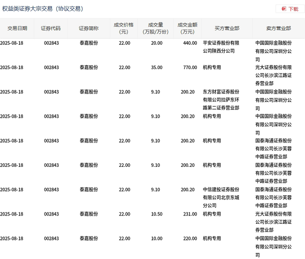Click code 002843 in the 220.00 row
The image size is (305, 259).
(x=51, y=239)
